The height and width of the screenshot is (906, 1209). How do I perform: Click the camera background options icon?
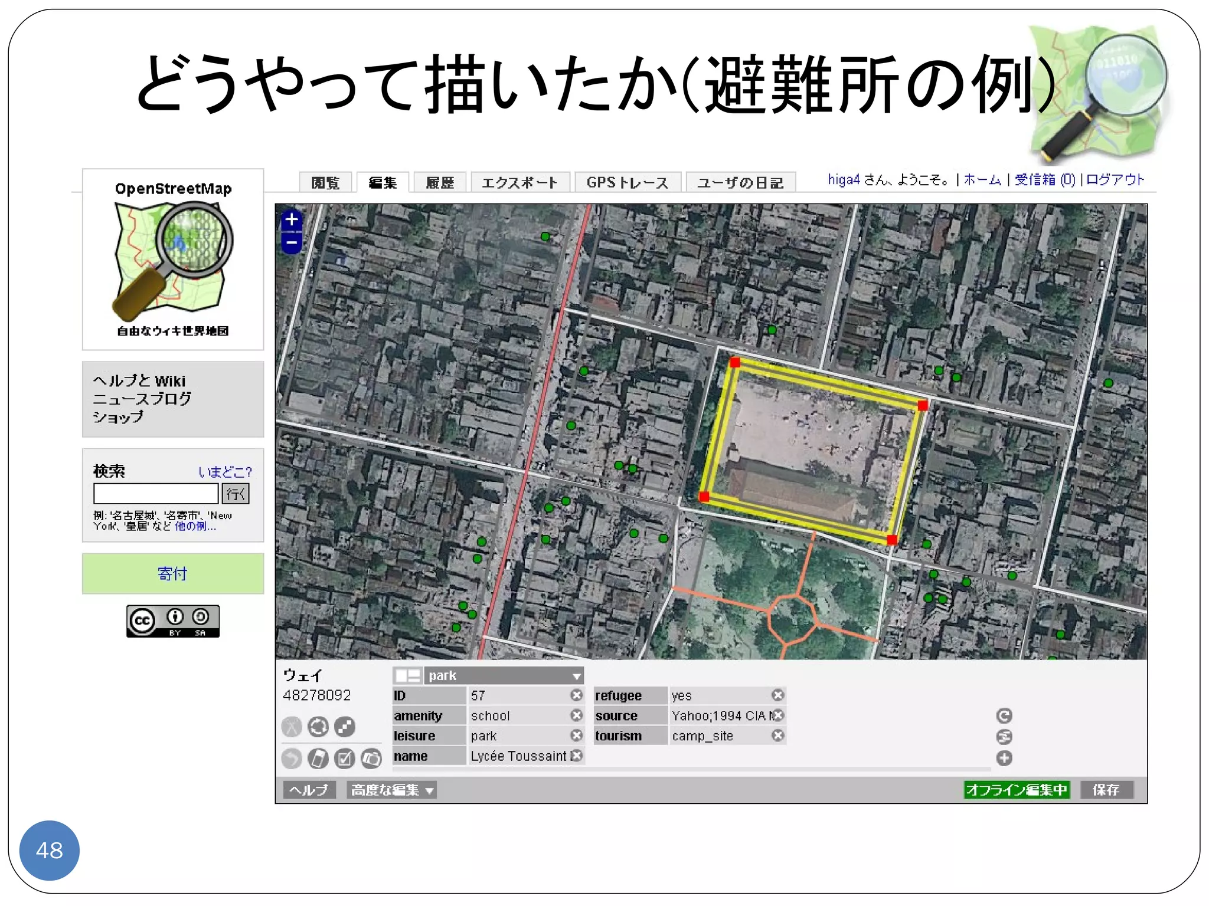pos(371,759)
